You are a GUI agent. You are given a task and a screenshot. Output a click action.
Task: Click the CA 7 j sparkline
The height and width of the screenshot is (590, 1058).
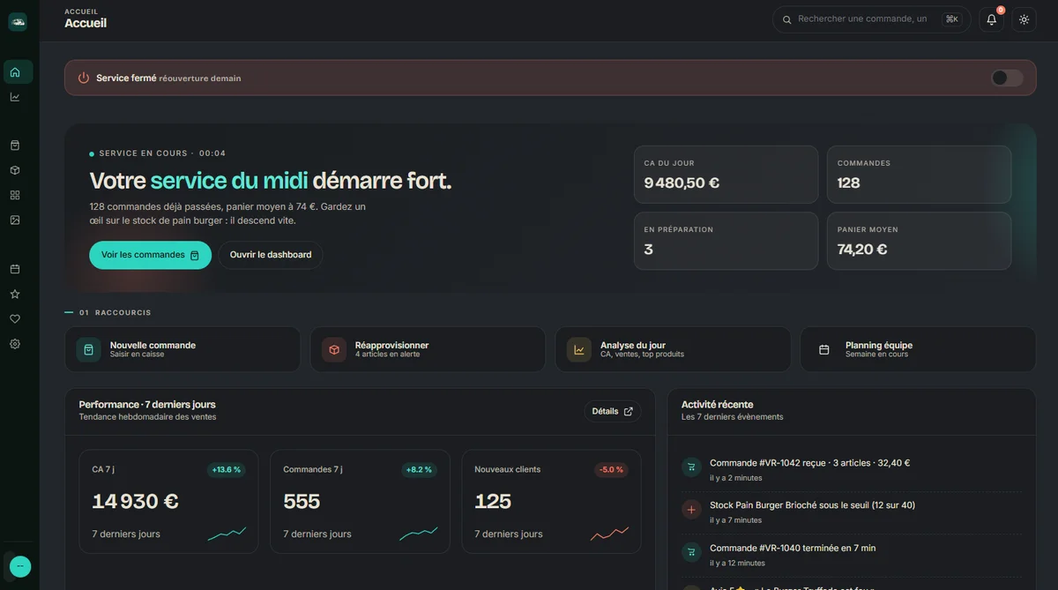point(227,534)
